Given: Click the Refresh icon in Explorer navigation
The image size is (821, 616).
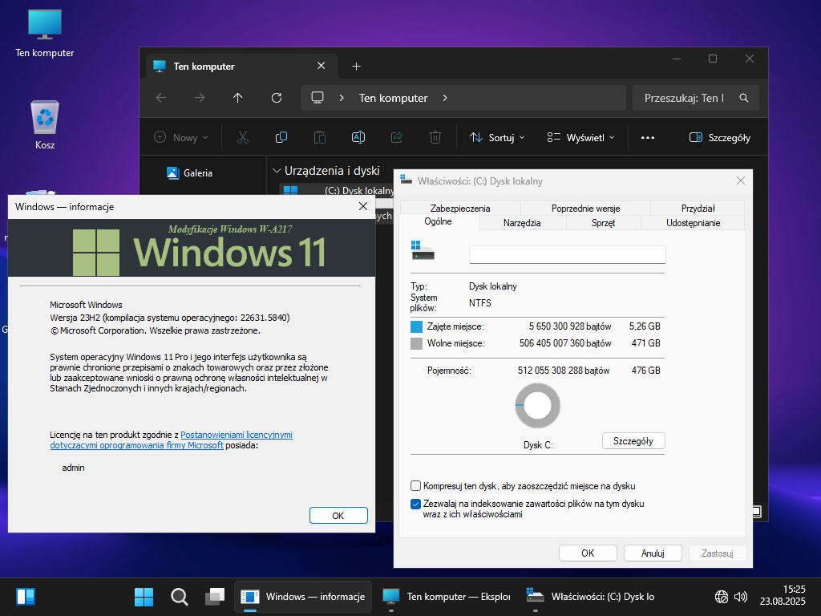Looking at the screenshot, I should (277, 98).
